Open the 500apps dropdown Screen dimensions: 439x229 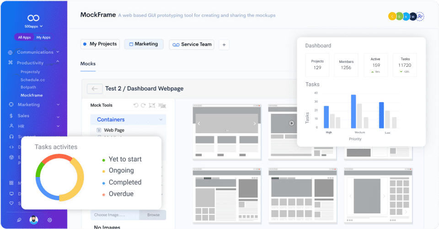coord(33,26)
